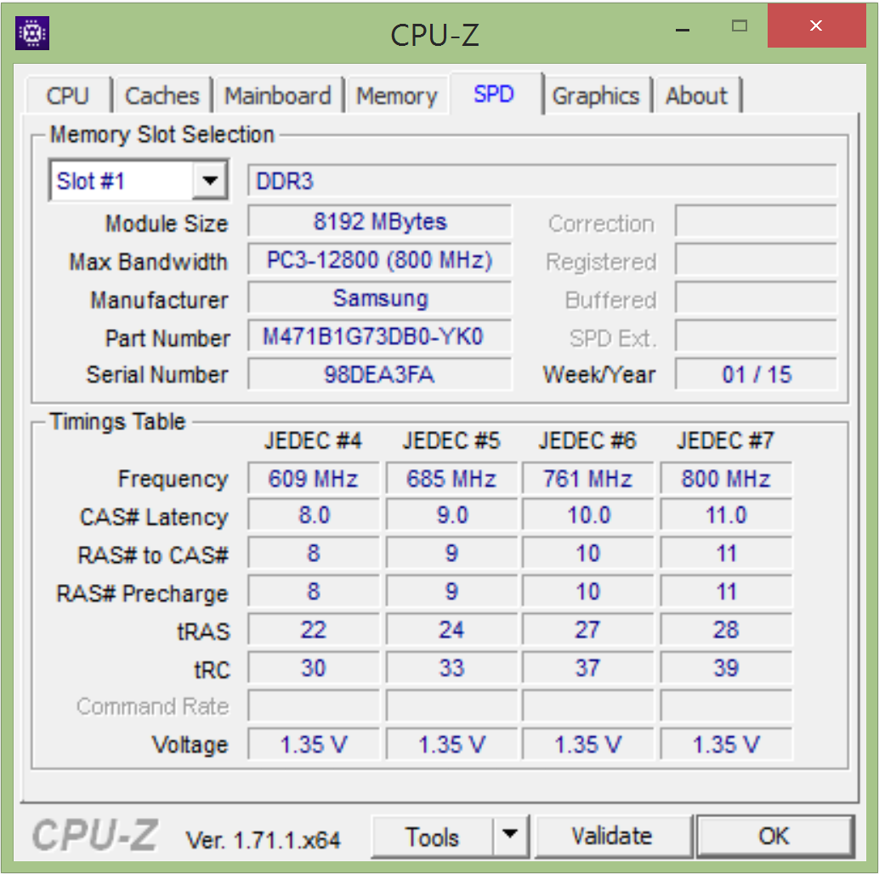The width and height of the screenshot is (879, 874).
Task: Click the empty Registered field
Action: point(757,259)
